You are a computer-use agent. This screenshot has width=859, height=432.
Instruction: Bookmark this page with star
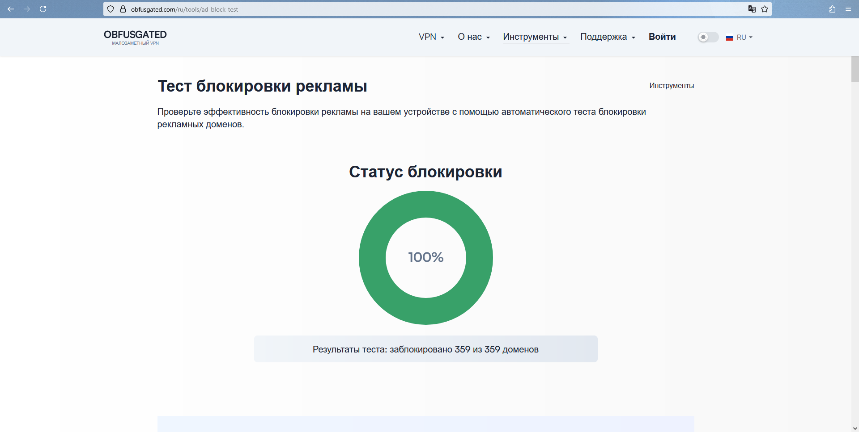pyautogui.click(x=765, y=9)
